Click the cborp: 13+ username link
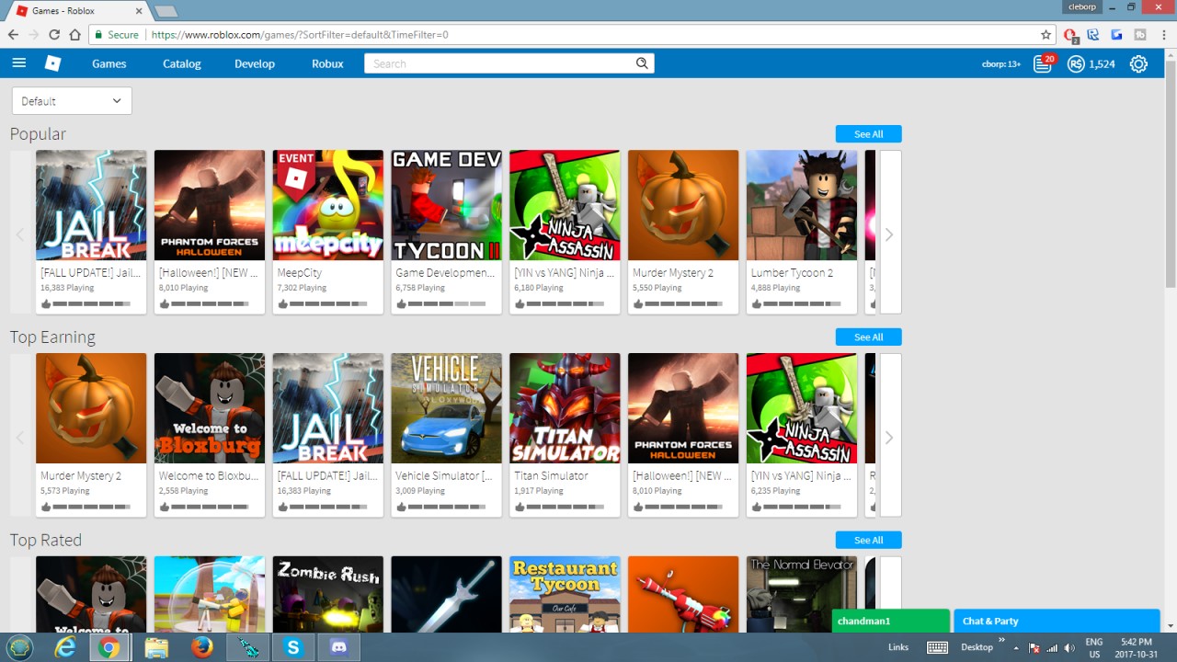 point(1001,64)
